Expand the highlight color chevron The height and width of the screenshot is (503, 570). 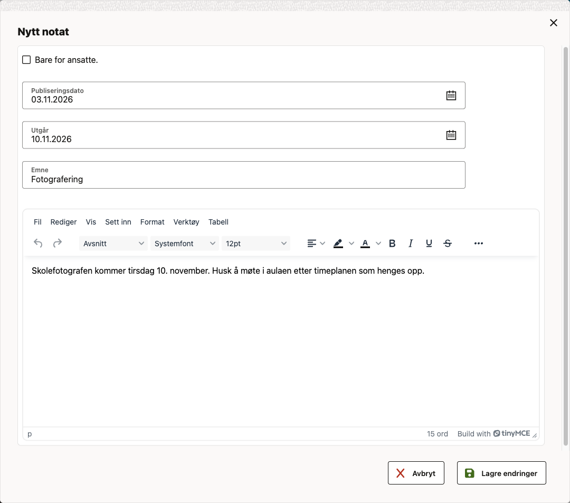(x=351, y=244)
